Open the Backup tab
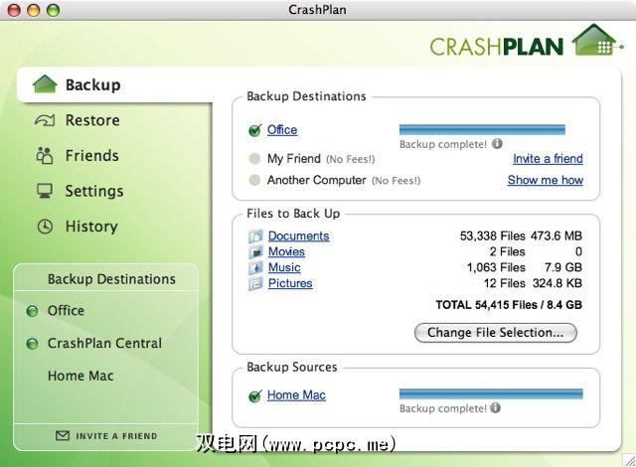 point(115,85)
